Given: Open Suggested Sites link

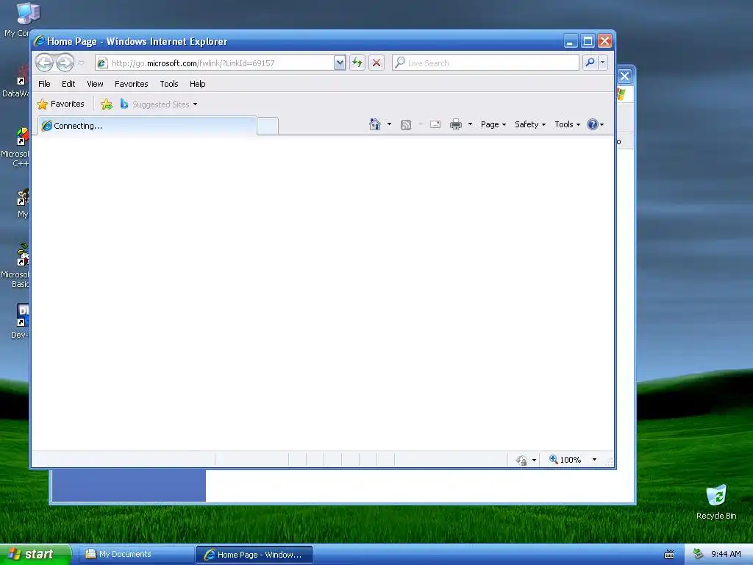Looking at the screenshot, I should 159,104.
